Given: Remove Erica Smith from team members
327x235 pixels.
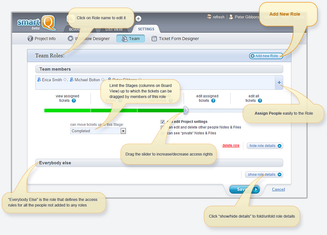Looking at the screenshot, I should tap(65, 80).
